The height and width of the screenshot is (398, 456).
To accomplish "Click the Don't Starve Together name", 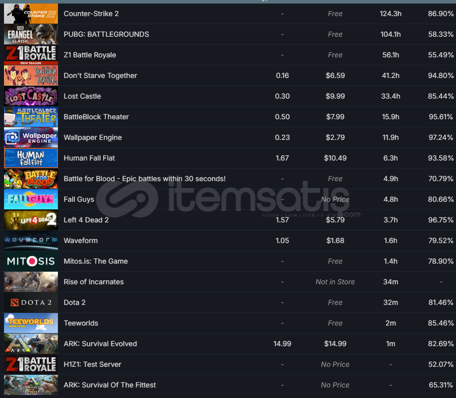I will (x=100, y=75).
